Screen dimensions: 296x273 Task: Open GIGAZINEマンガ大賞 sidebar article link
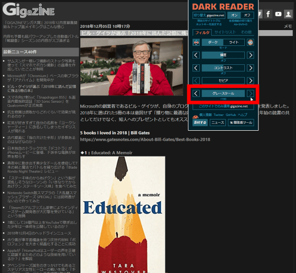pyautogui.click(x=40, y=25)
